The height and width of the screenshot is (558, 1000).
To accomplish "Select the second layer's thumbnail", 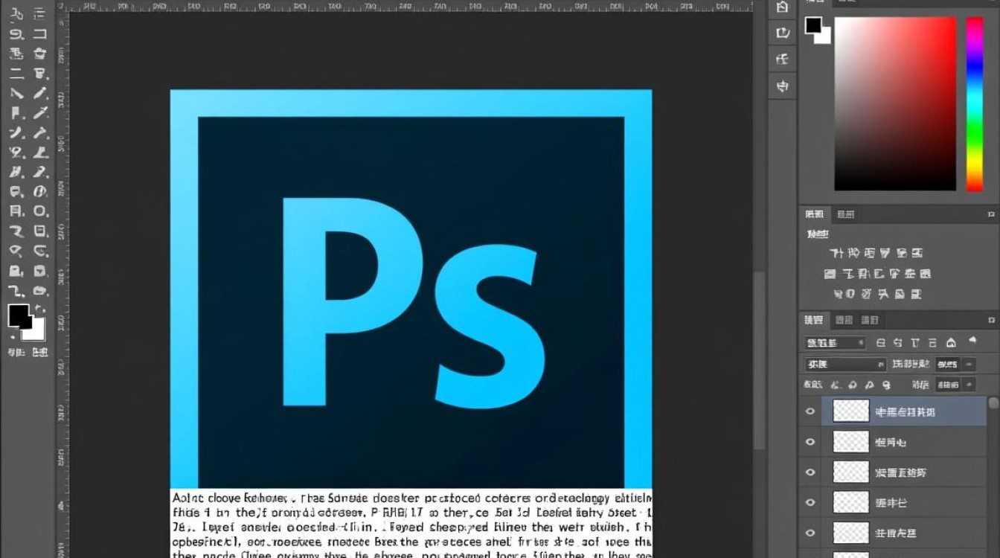I will coord(850,441).
